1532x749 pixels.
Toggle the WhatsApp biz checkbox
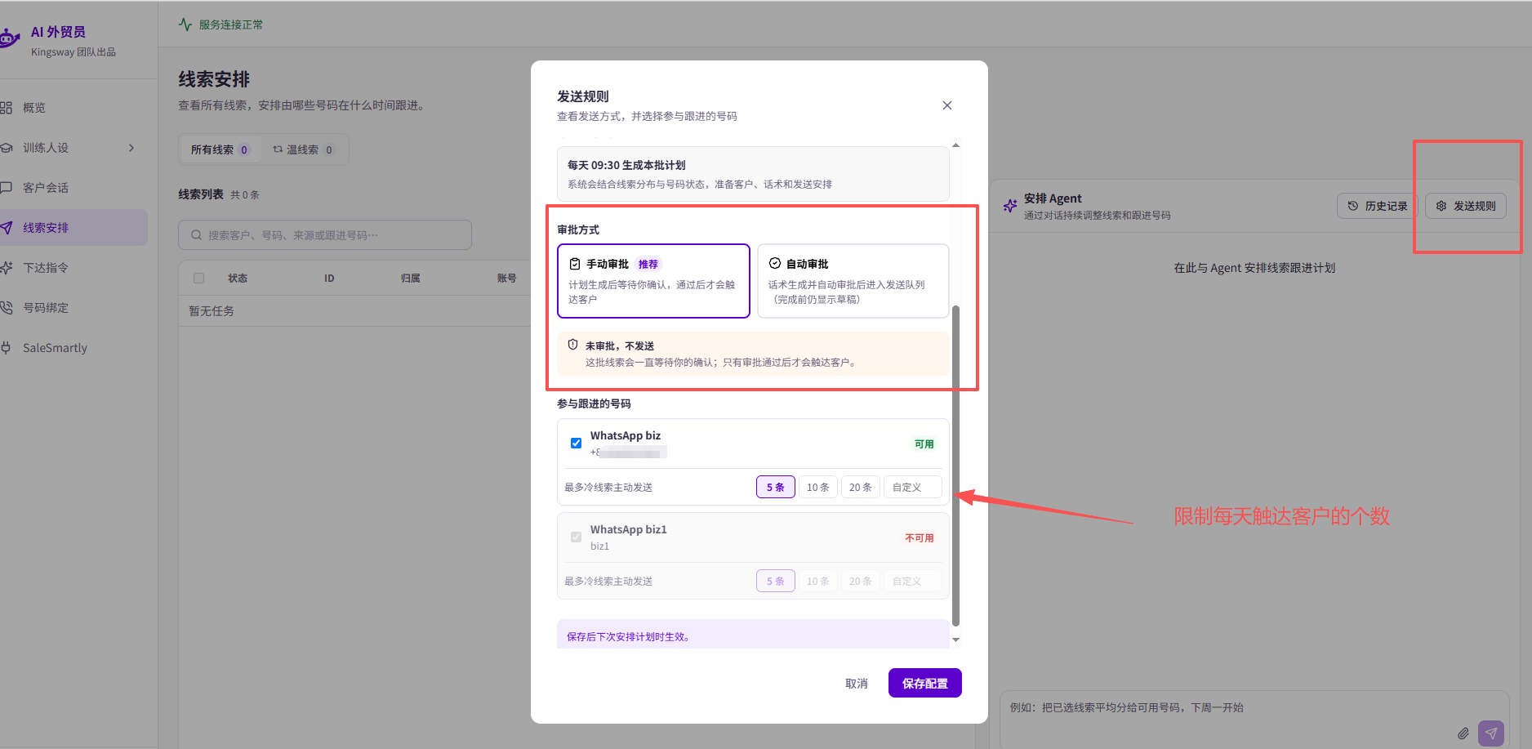pyautogui.click(x=576, y=444)
